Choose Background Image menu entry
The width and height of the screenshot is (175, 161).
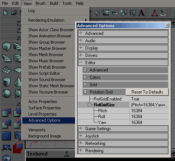point(49,136)
